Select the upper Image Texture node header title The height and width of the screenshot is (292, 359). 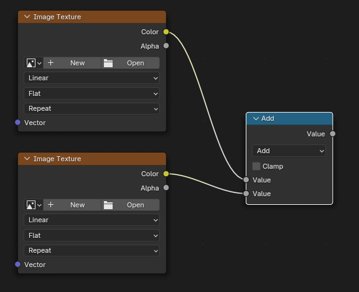click(57, 17)
